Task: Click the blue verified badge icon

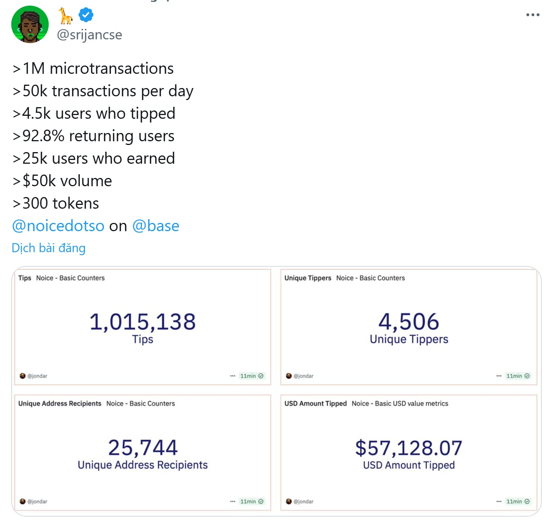Action: point(86,15)
